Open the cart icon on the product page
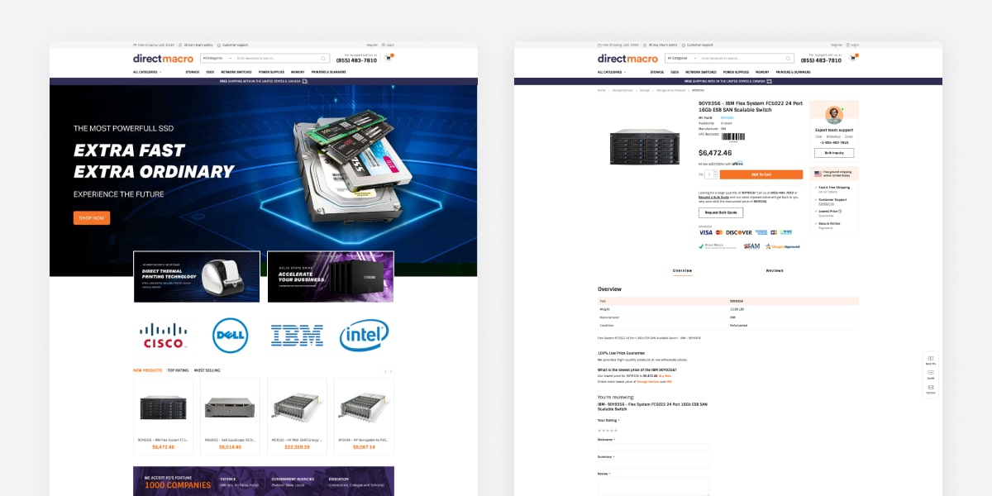This screenshot has width=992, height=496. pyautogui.click(x=852, y=58)
